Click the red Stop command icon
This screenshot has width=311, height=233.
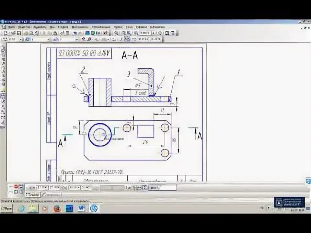pos(16,186)
